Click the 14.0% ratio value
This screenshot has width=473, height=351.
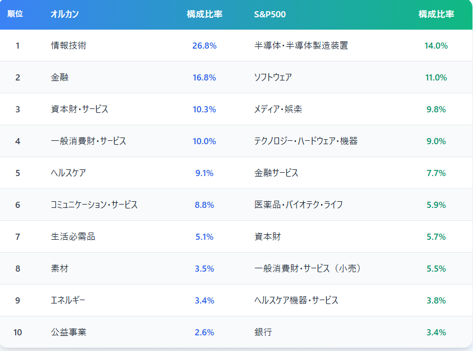click(x=436, y=46)
